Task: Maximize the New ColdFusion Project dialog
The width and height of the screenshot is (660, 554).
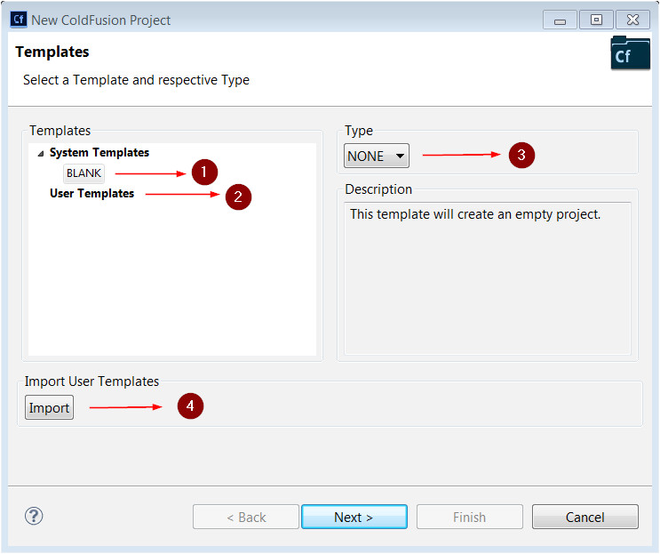Action: click(x=596, y=19)
